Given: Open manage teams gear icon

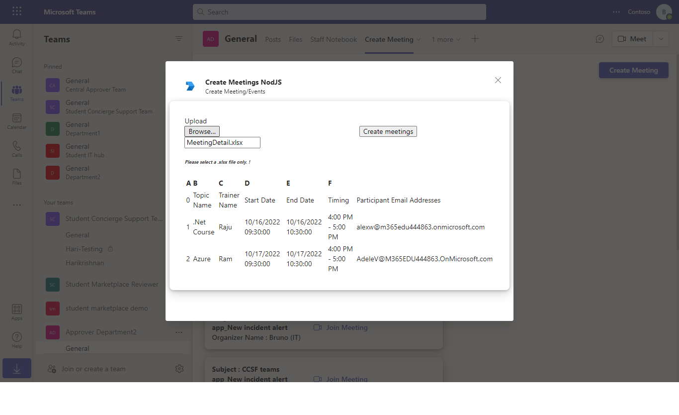Looking at the screenshot, I should [x=179, y=369].
